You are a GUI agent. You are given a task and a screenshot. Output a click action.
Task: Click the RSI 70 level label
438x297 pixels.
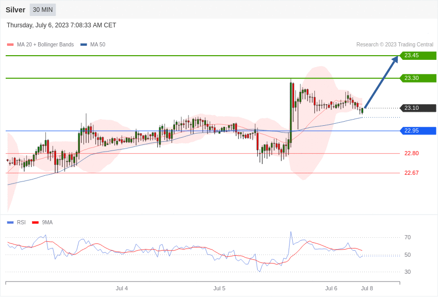[408, 238]
